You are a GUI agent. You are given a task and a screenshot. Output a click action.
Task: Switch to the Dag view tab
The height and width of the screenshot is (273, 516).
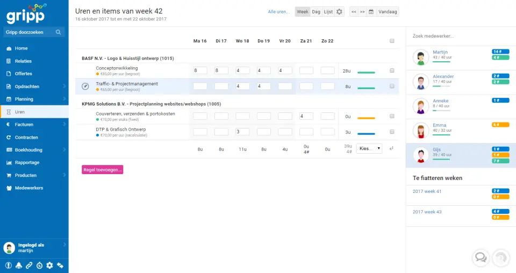point(316,11)
